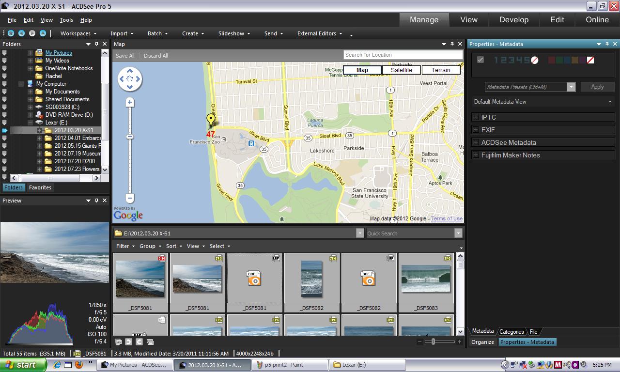Click the map zoom in plus button
This screenshot has width=620, height=372.
(130, 102)
